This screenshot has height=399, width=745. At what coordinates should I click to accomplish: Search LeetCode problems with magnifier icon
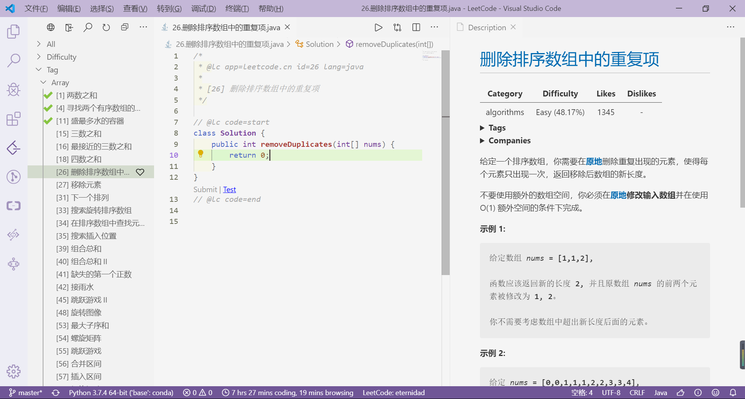tap(88, 27)
